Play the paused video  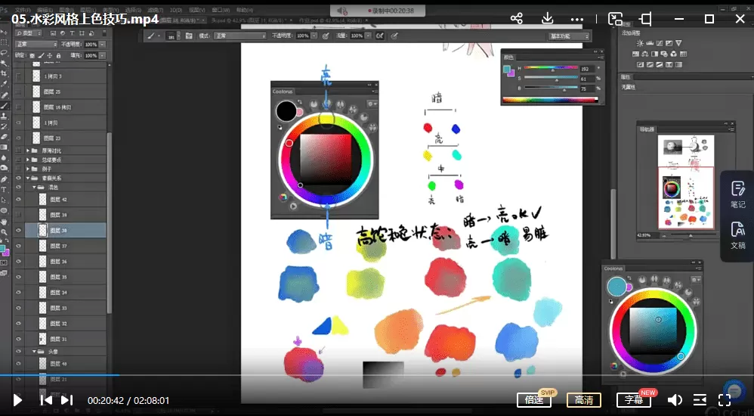click(18, 400)
